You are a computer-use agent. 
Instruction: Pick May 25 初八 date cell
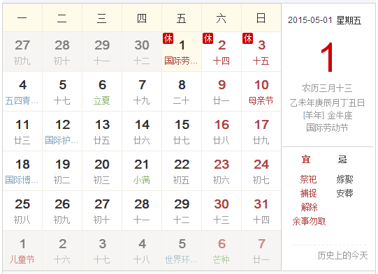(x=22, y=211)
